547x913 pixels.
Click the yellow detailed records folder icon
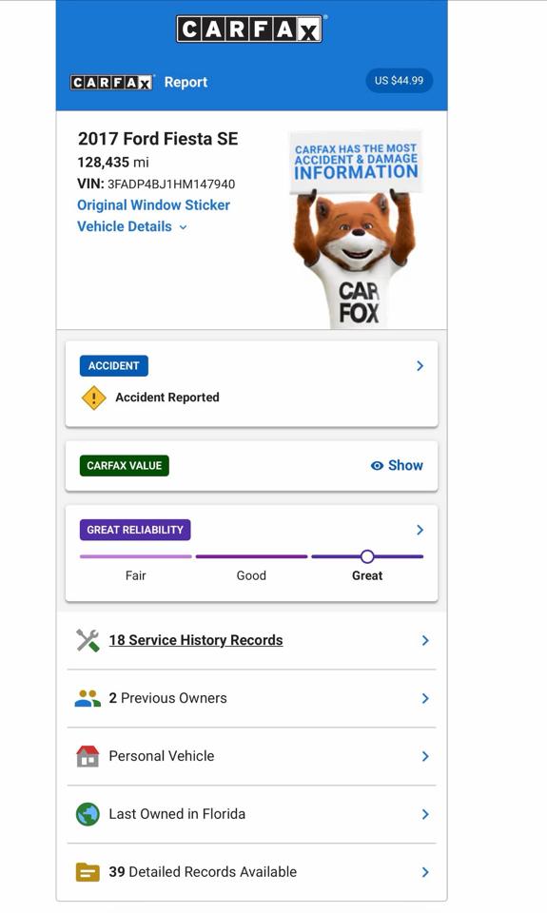88,872
